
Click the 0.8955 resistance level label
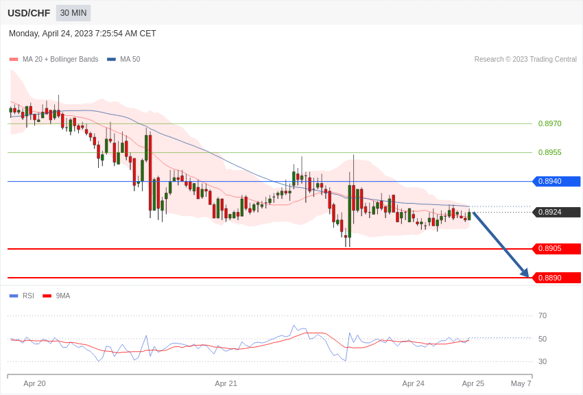[550, 152]
